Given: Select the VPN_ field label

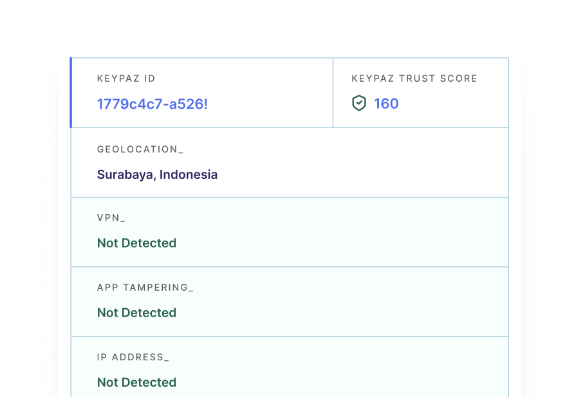Looking at the screenshot, I should pyautogui.click(x=111, y=218).
